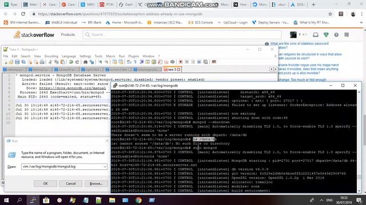The image size is (366, 205).
Task: Click the Redo arrow in Notepad++ toolbar
Action: (x=77, y=62)
